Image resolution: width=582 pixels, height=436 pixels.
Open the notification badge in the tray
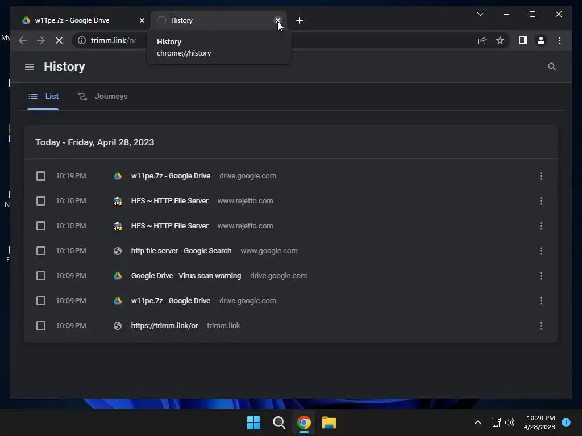[x=566, y=422]
